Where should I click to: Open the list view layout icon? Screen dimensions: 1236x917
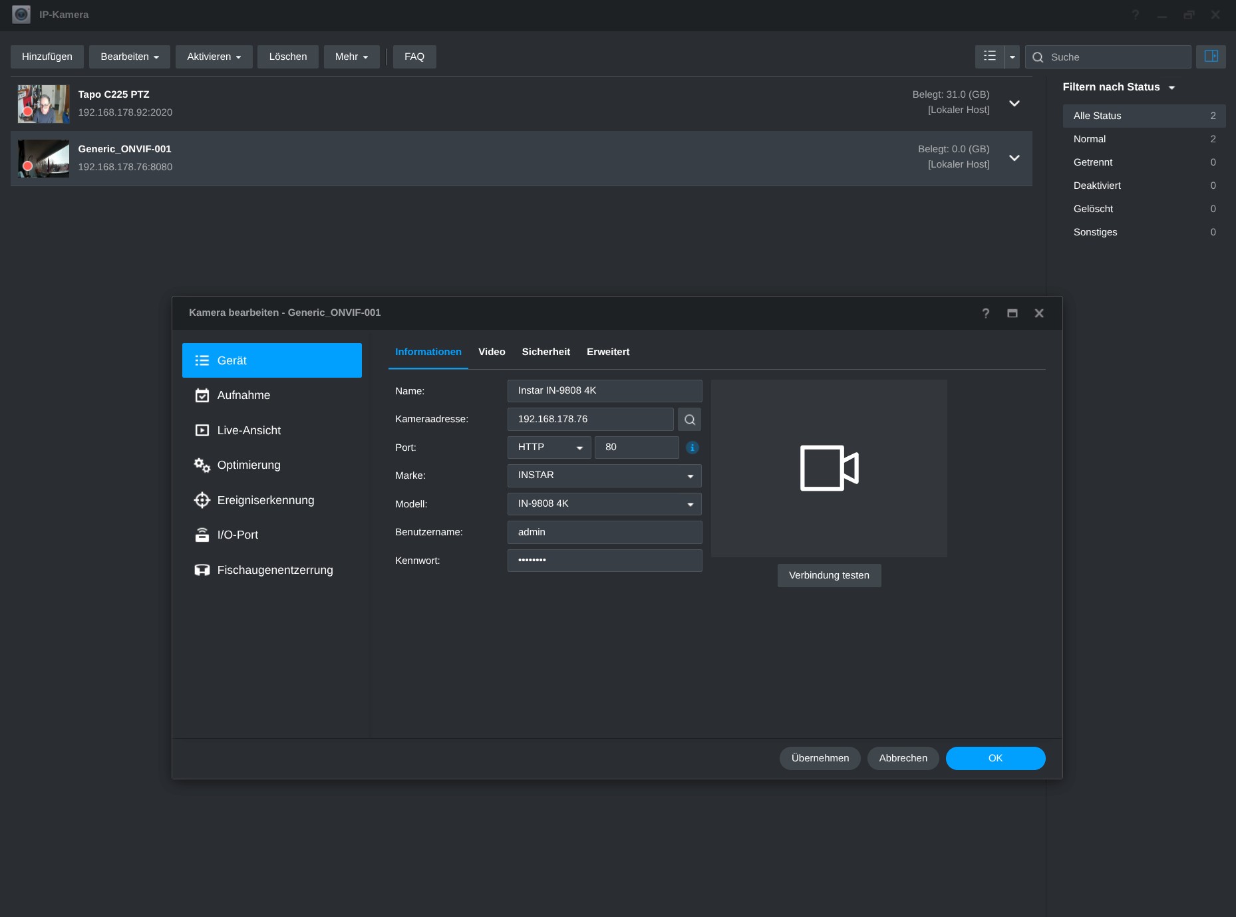(989, 57)
